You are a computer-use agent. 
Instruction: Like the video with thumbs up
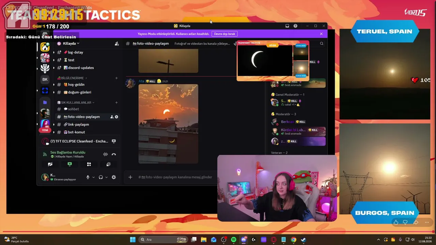click(x=396, y=222)
